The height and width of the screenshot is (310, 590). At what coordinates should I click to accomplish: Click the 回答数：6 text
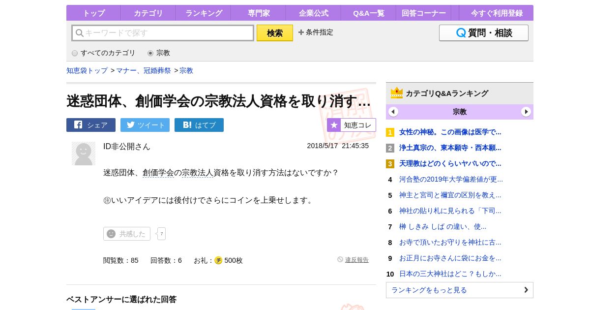(x=166, y=260)
